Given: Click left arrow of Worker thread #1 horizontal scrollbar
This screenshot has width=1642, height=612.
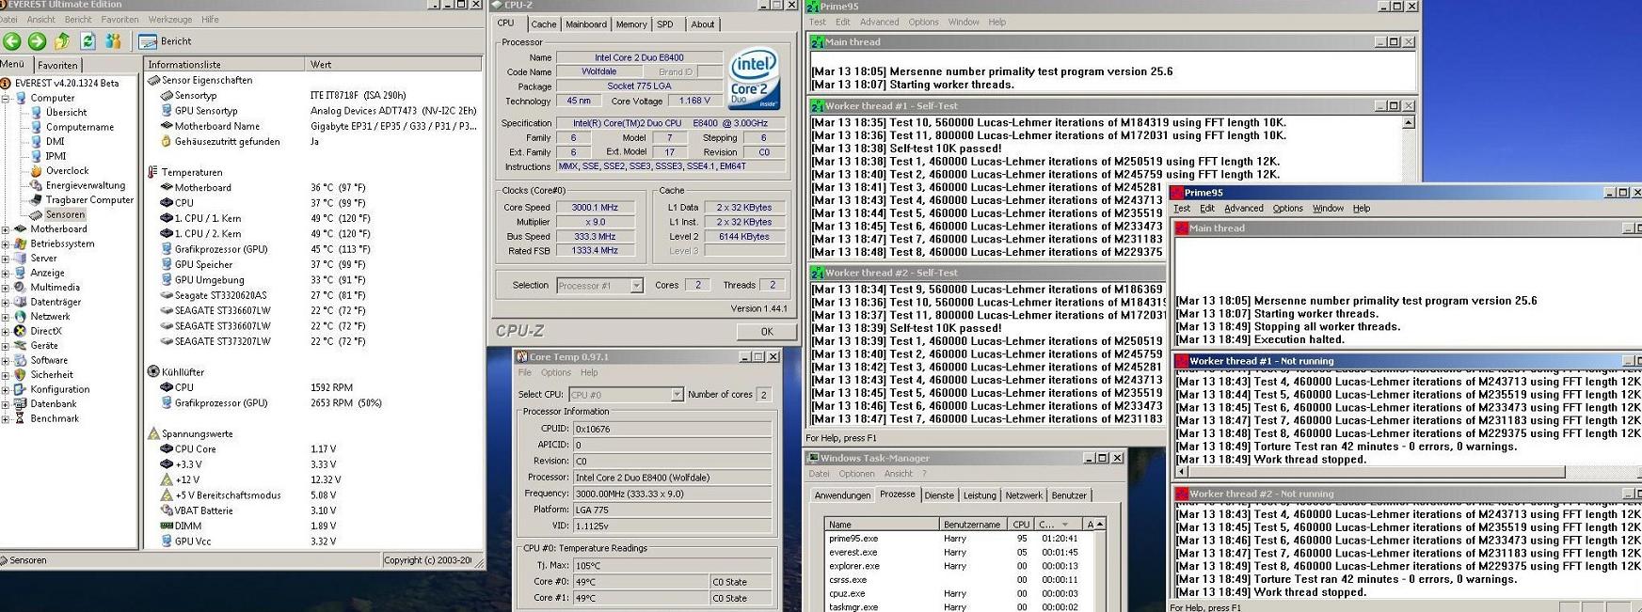Looking at the screenshot, I should [1182, 472].
